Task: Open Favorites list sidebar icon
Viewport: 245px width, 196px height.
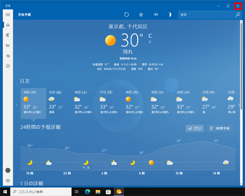Action: tap(8, 56)
